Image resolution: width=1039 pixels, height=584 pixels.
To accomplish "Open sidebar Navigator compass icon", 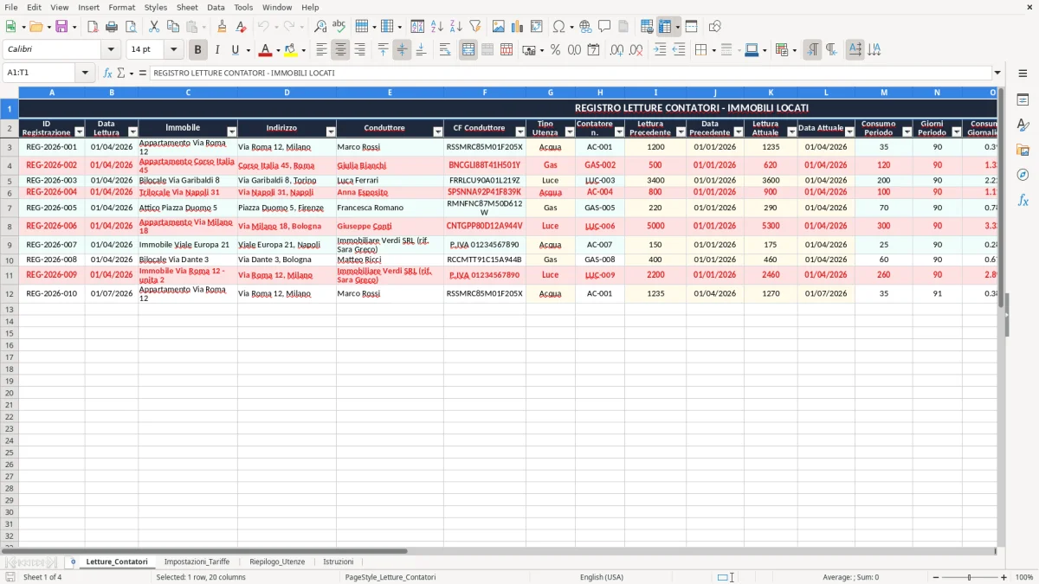I will (x=1023, y=175).
